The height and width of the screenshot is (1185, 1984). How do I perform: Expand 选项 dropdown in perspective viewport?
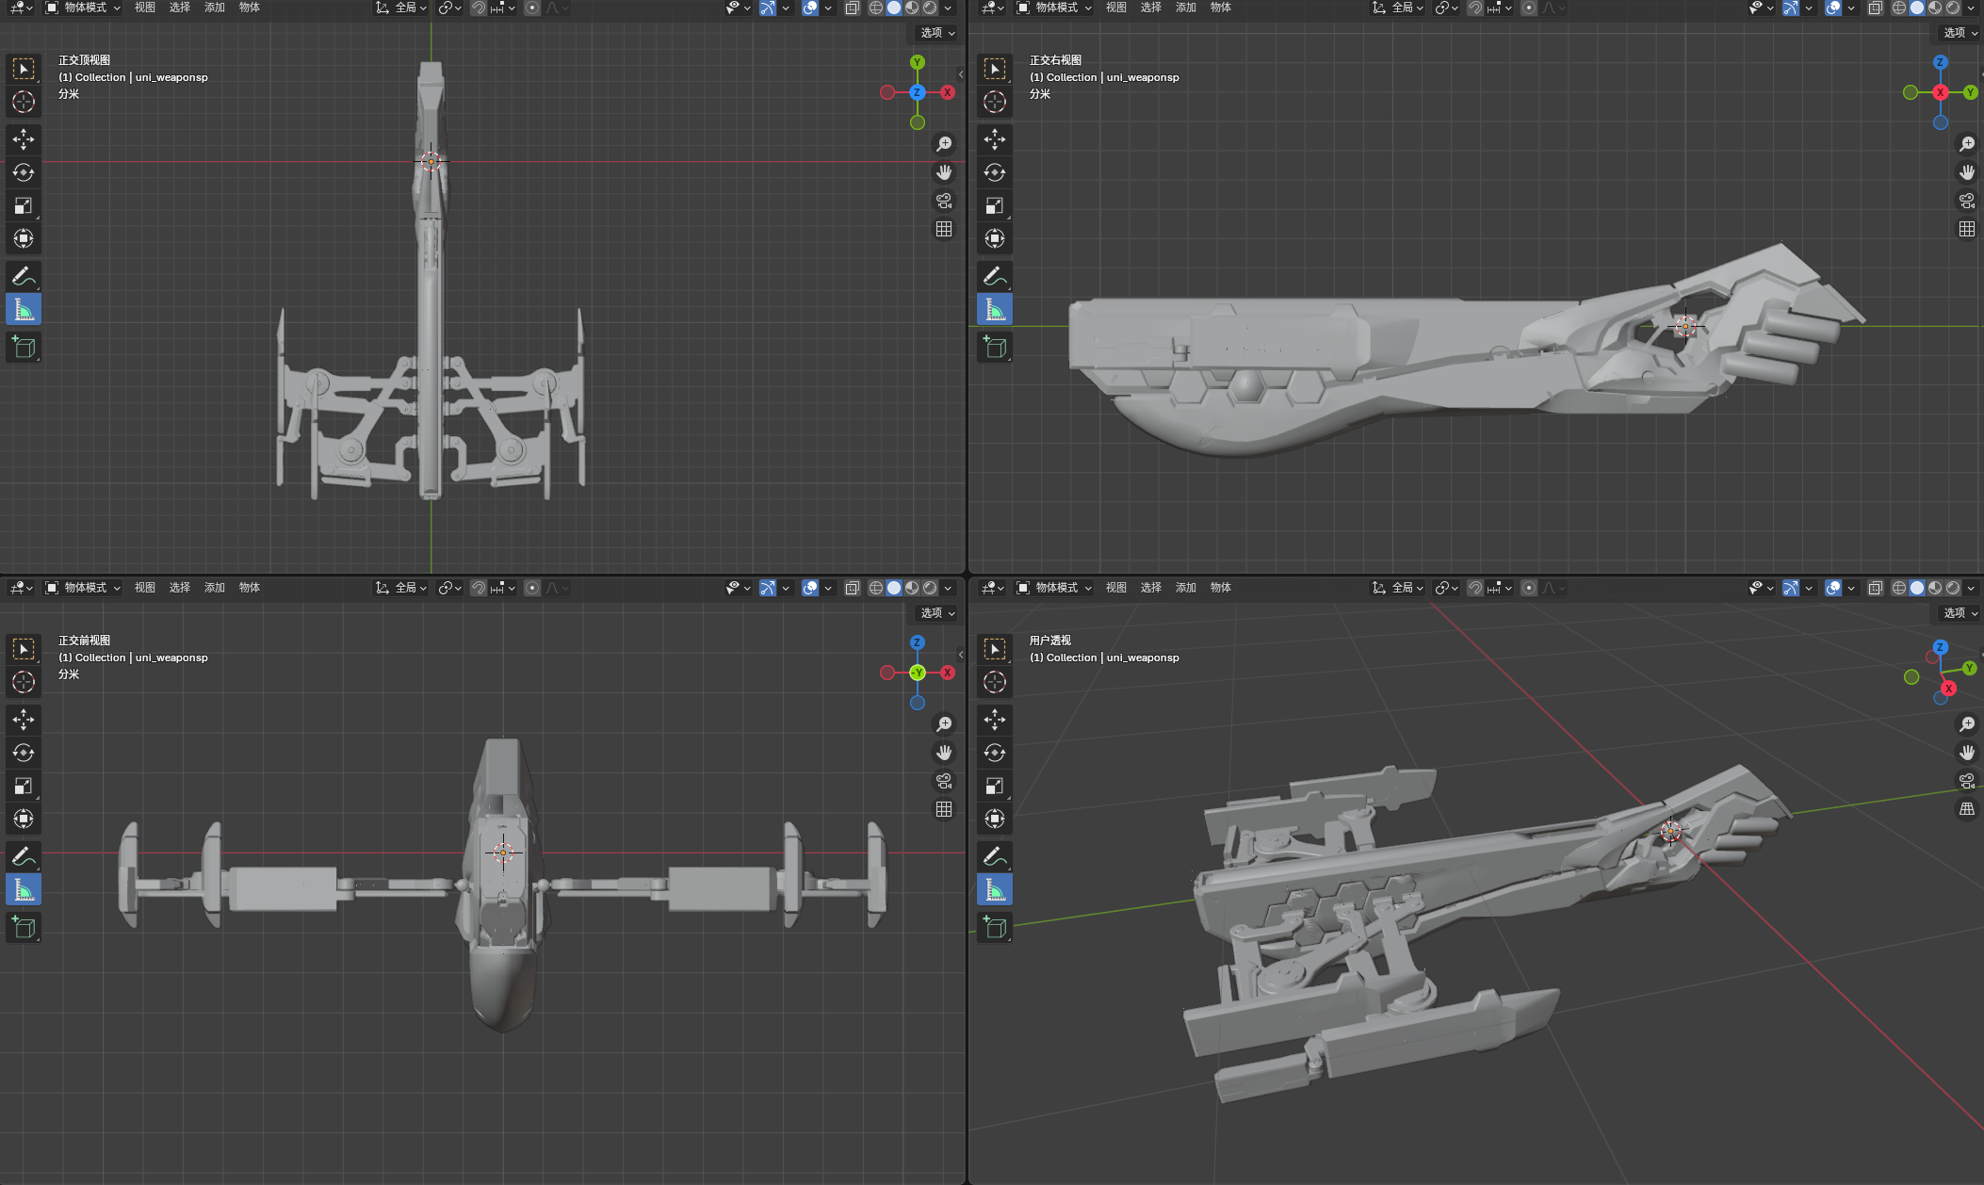click(1960, 612)
